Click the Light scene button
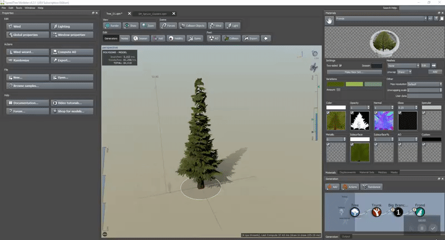Image resolution: width=445 pixels, height=240 pixels. point(232,25)
